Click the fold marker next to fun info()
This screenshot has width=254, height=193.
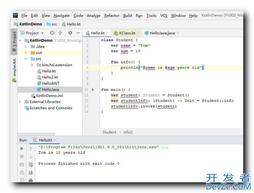100,62
